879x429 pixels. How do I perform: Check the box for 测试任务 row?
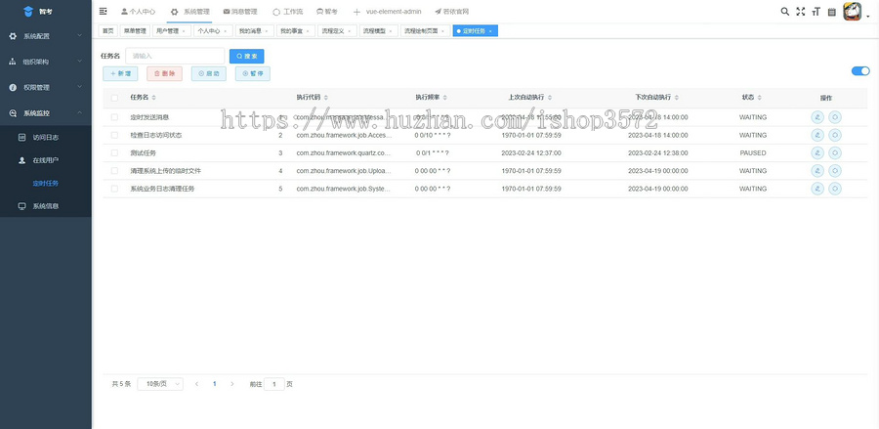tap(114, 153)
